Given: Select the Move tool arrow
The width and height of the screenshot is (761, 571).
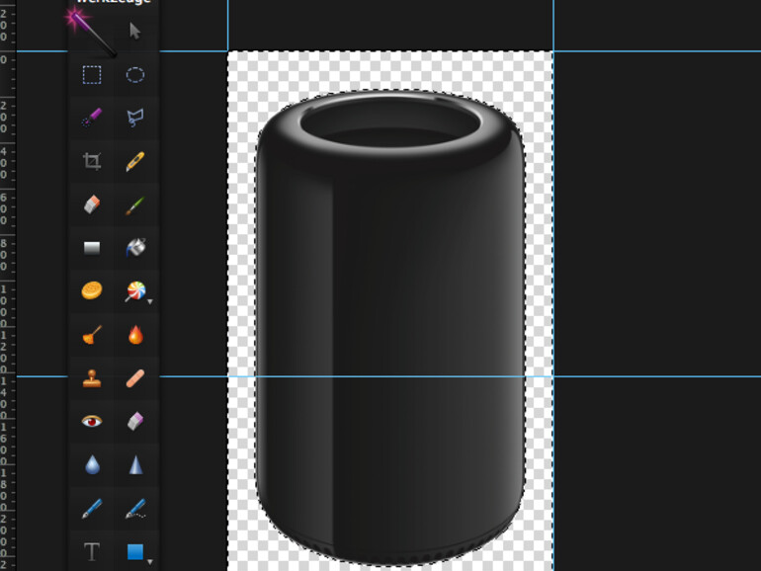Looking at the screenshot, I should click(135, 31).
